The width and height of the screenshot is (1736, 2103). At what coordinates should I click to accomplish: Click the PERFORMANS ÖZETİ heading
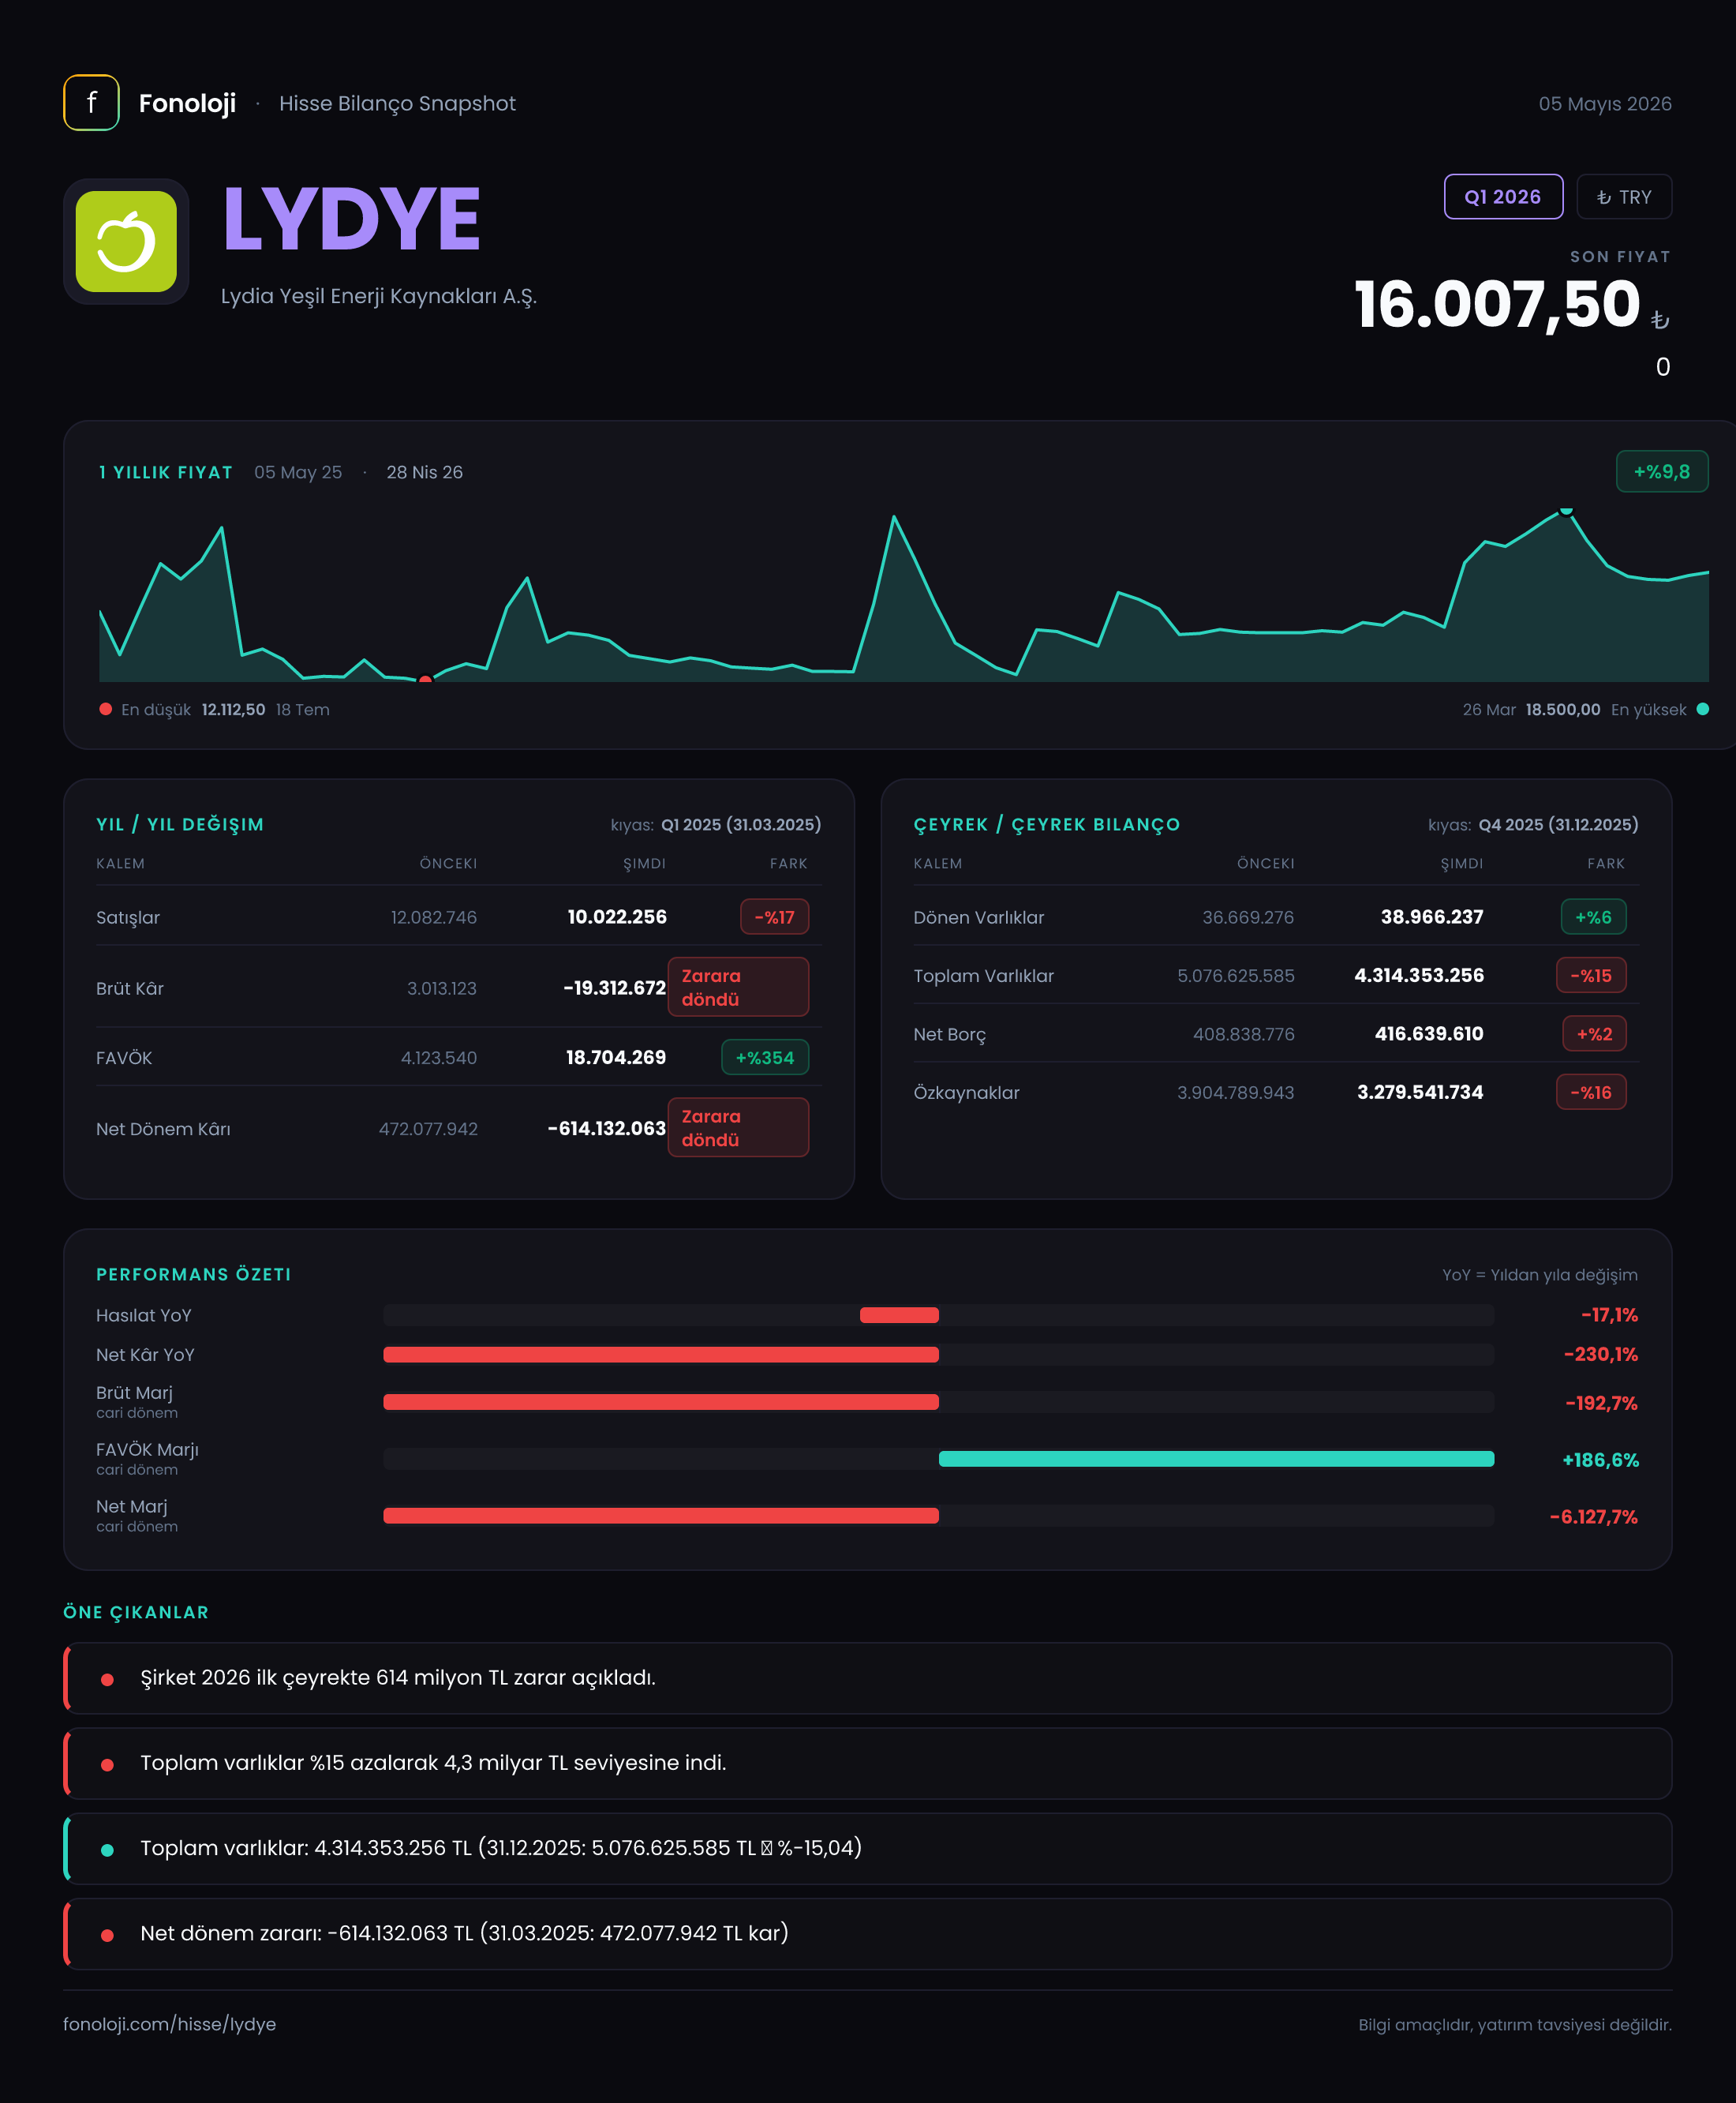193,1275
